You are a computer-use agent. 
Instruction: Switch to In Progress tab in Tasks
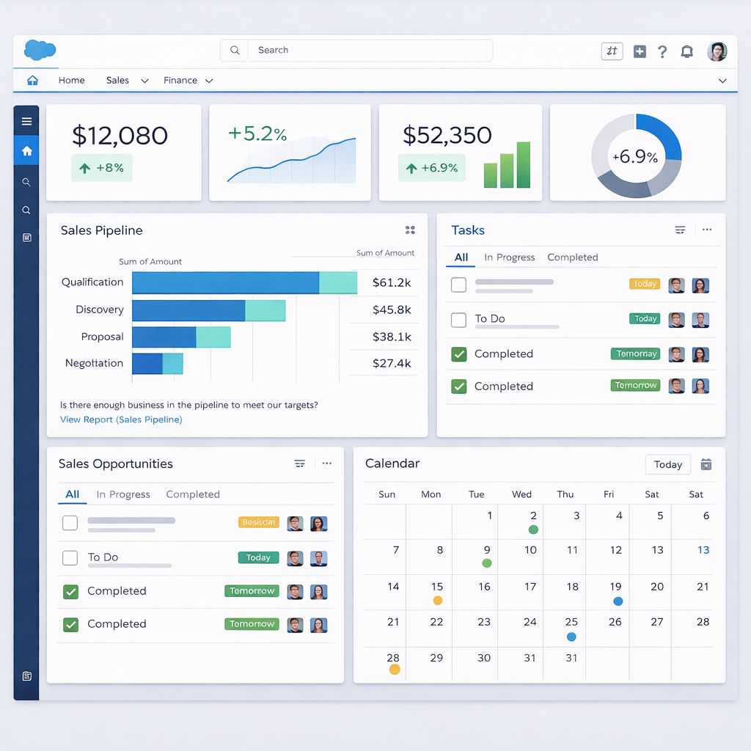509,257
